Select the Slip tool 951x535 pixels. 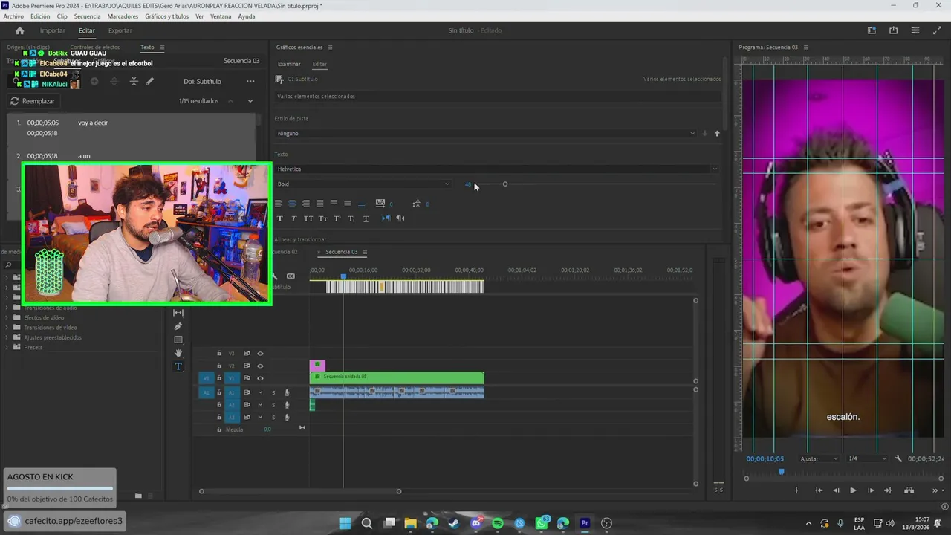point(178,313)
